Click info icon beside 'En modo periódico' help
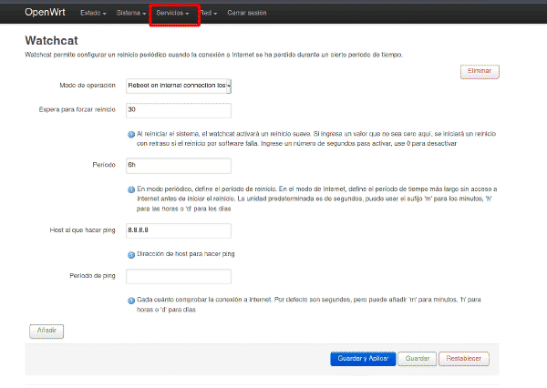The image size is (547, 388). [x=131, y=189]
